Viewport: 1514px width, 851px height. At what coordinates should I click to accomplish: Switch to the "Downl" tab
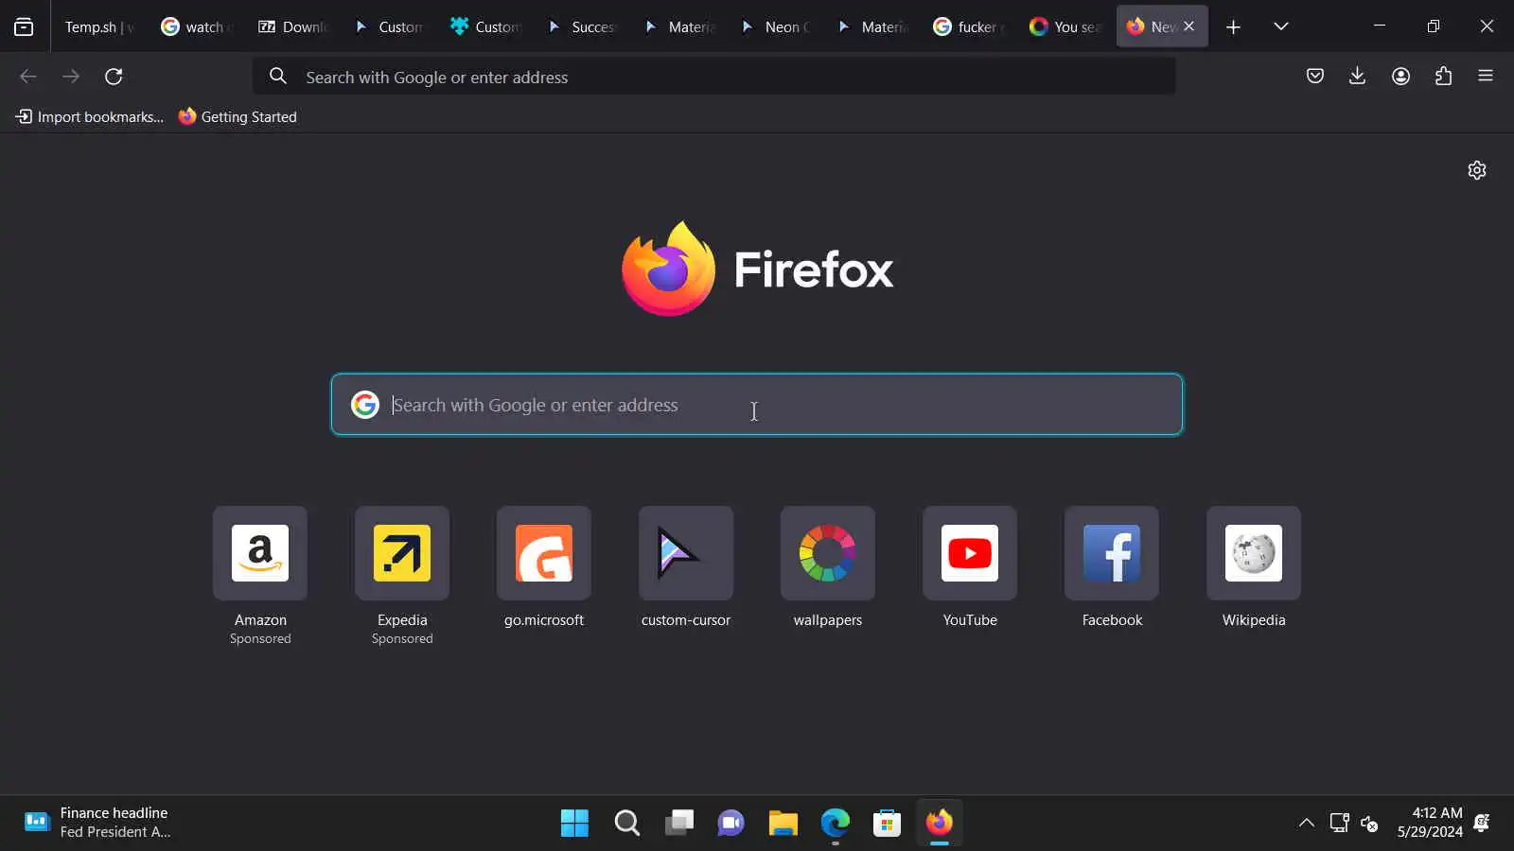292,26
